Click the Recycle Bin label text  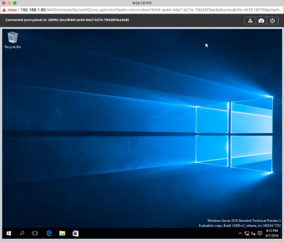coord(13,47)
